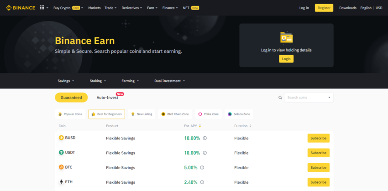388x191 pixels.
Task: Open the Farming dropdown
Action: point(130,81)
